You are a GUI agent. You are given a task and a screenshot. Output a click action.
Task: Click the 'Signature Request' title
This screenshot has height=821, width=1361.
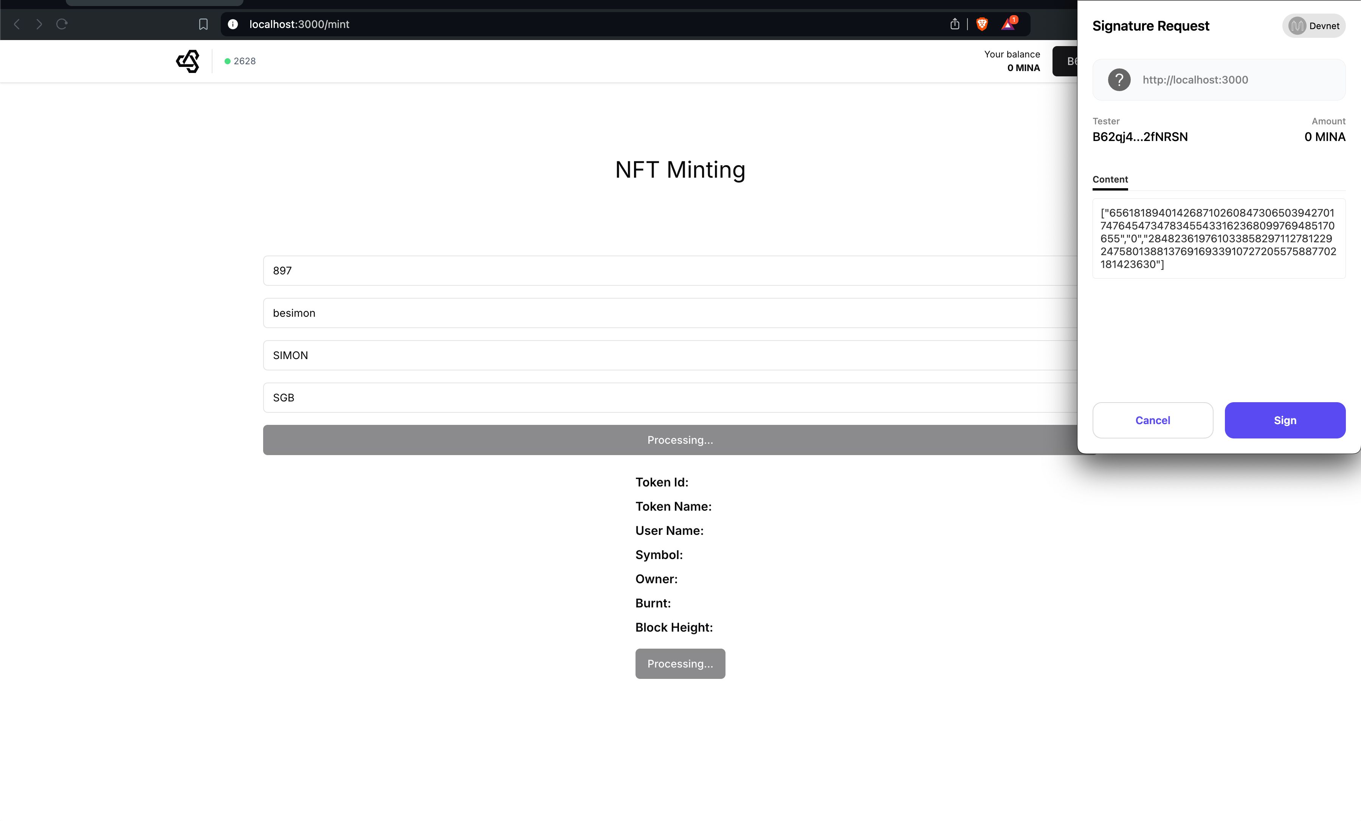coord(1150,26)
